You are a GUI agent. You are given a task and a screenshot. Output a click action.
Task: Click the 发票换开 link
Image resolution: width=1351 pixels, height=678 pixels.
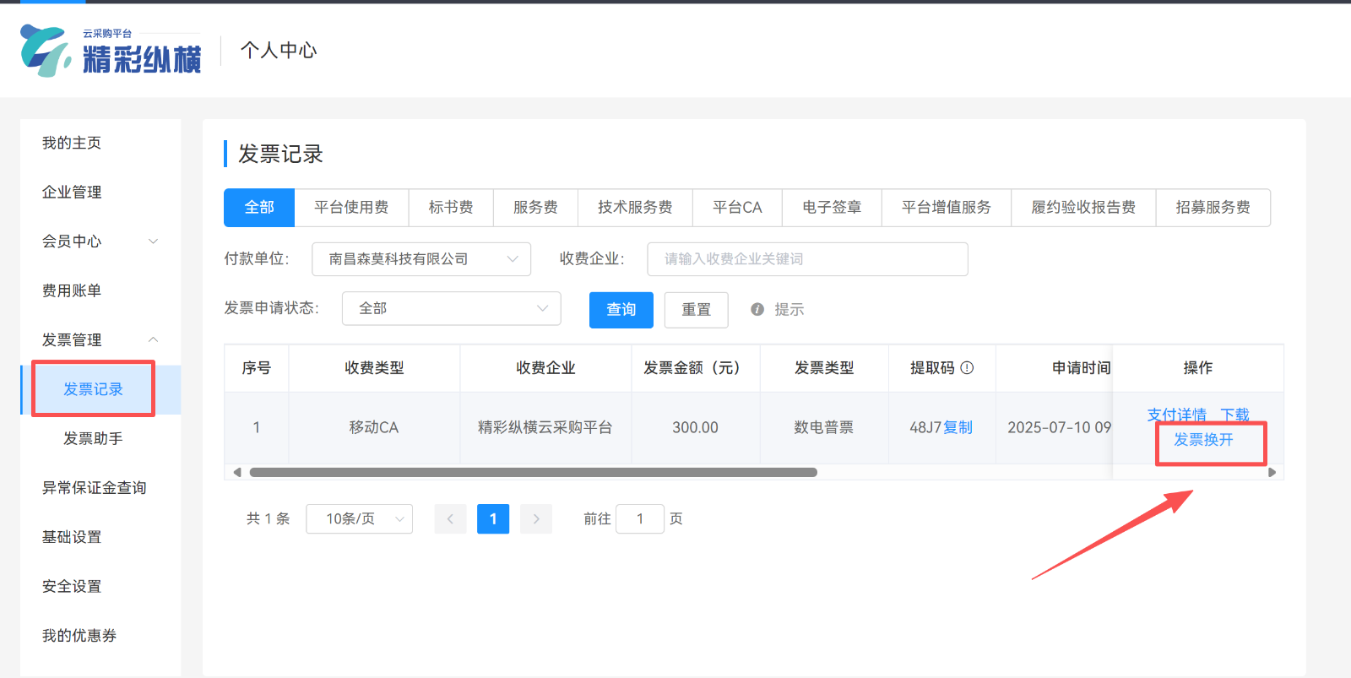tap(1203, 440)
